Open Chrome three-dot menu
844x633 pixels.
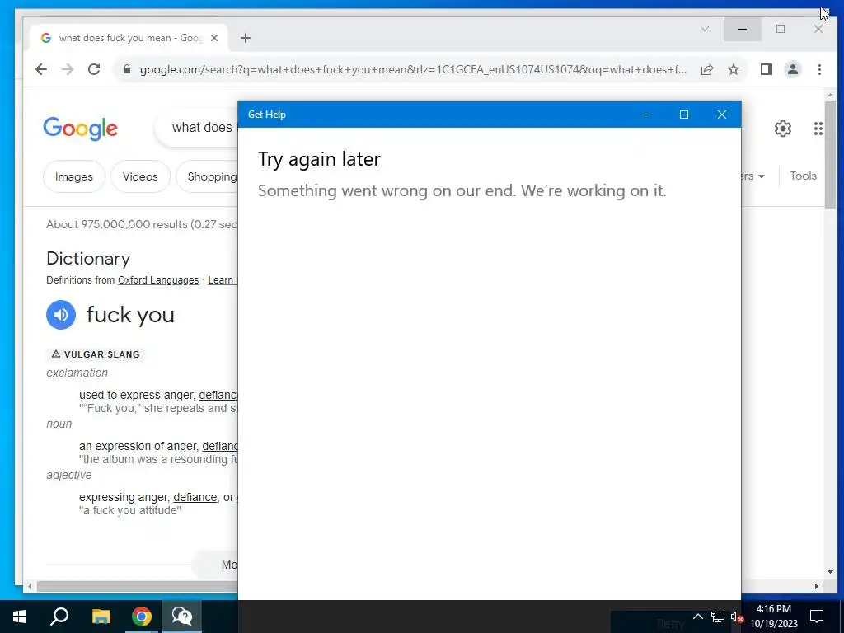[x=819, y=69]
